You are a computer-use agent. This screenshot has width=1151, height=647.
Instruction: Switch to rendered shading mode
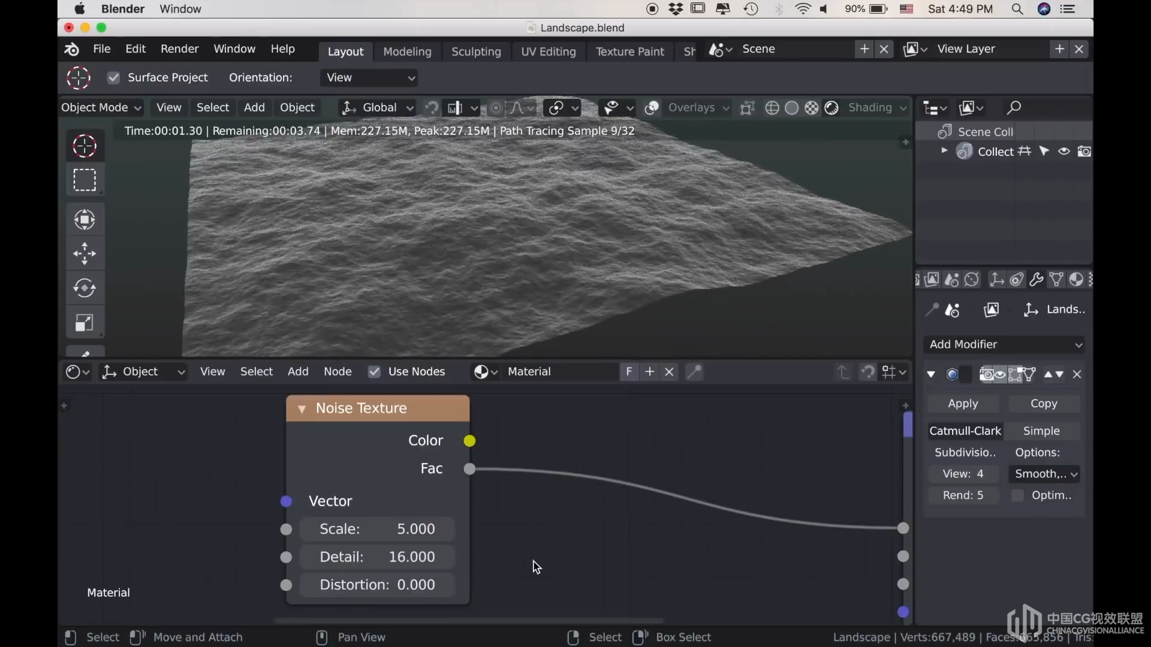(x=831, y=108)
